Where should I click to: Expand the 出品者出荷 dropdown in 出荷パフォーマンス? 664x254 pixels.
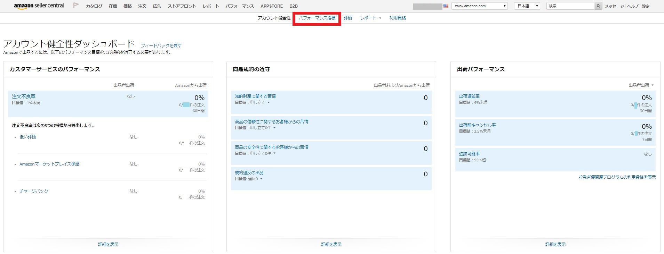(653, 85)
